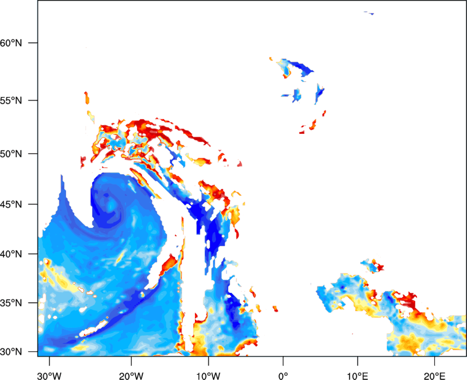This screenshot has height=380, width=467.
Task: Click the 10°W longitude label
Action: pos(208,376)
